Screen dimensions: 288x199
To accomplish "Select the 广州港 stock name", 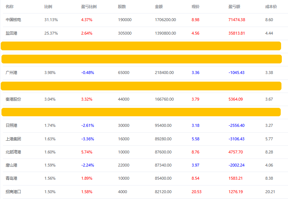I will [x=11, y=73].
